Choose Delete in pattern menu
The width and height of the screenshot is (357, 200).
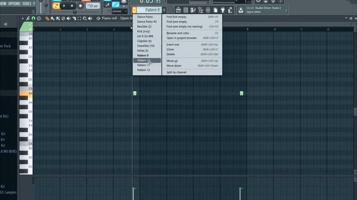[x=192, y=54]
